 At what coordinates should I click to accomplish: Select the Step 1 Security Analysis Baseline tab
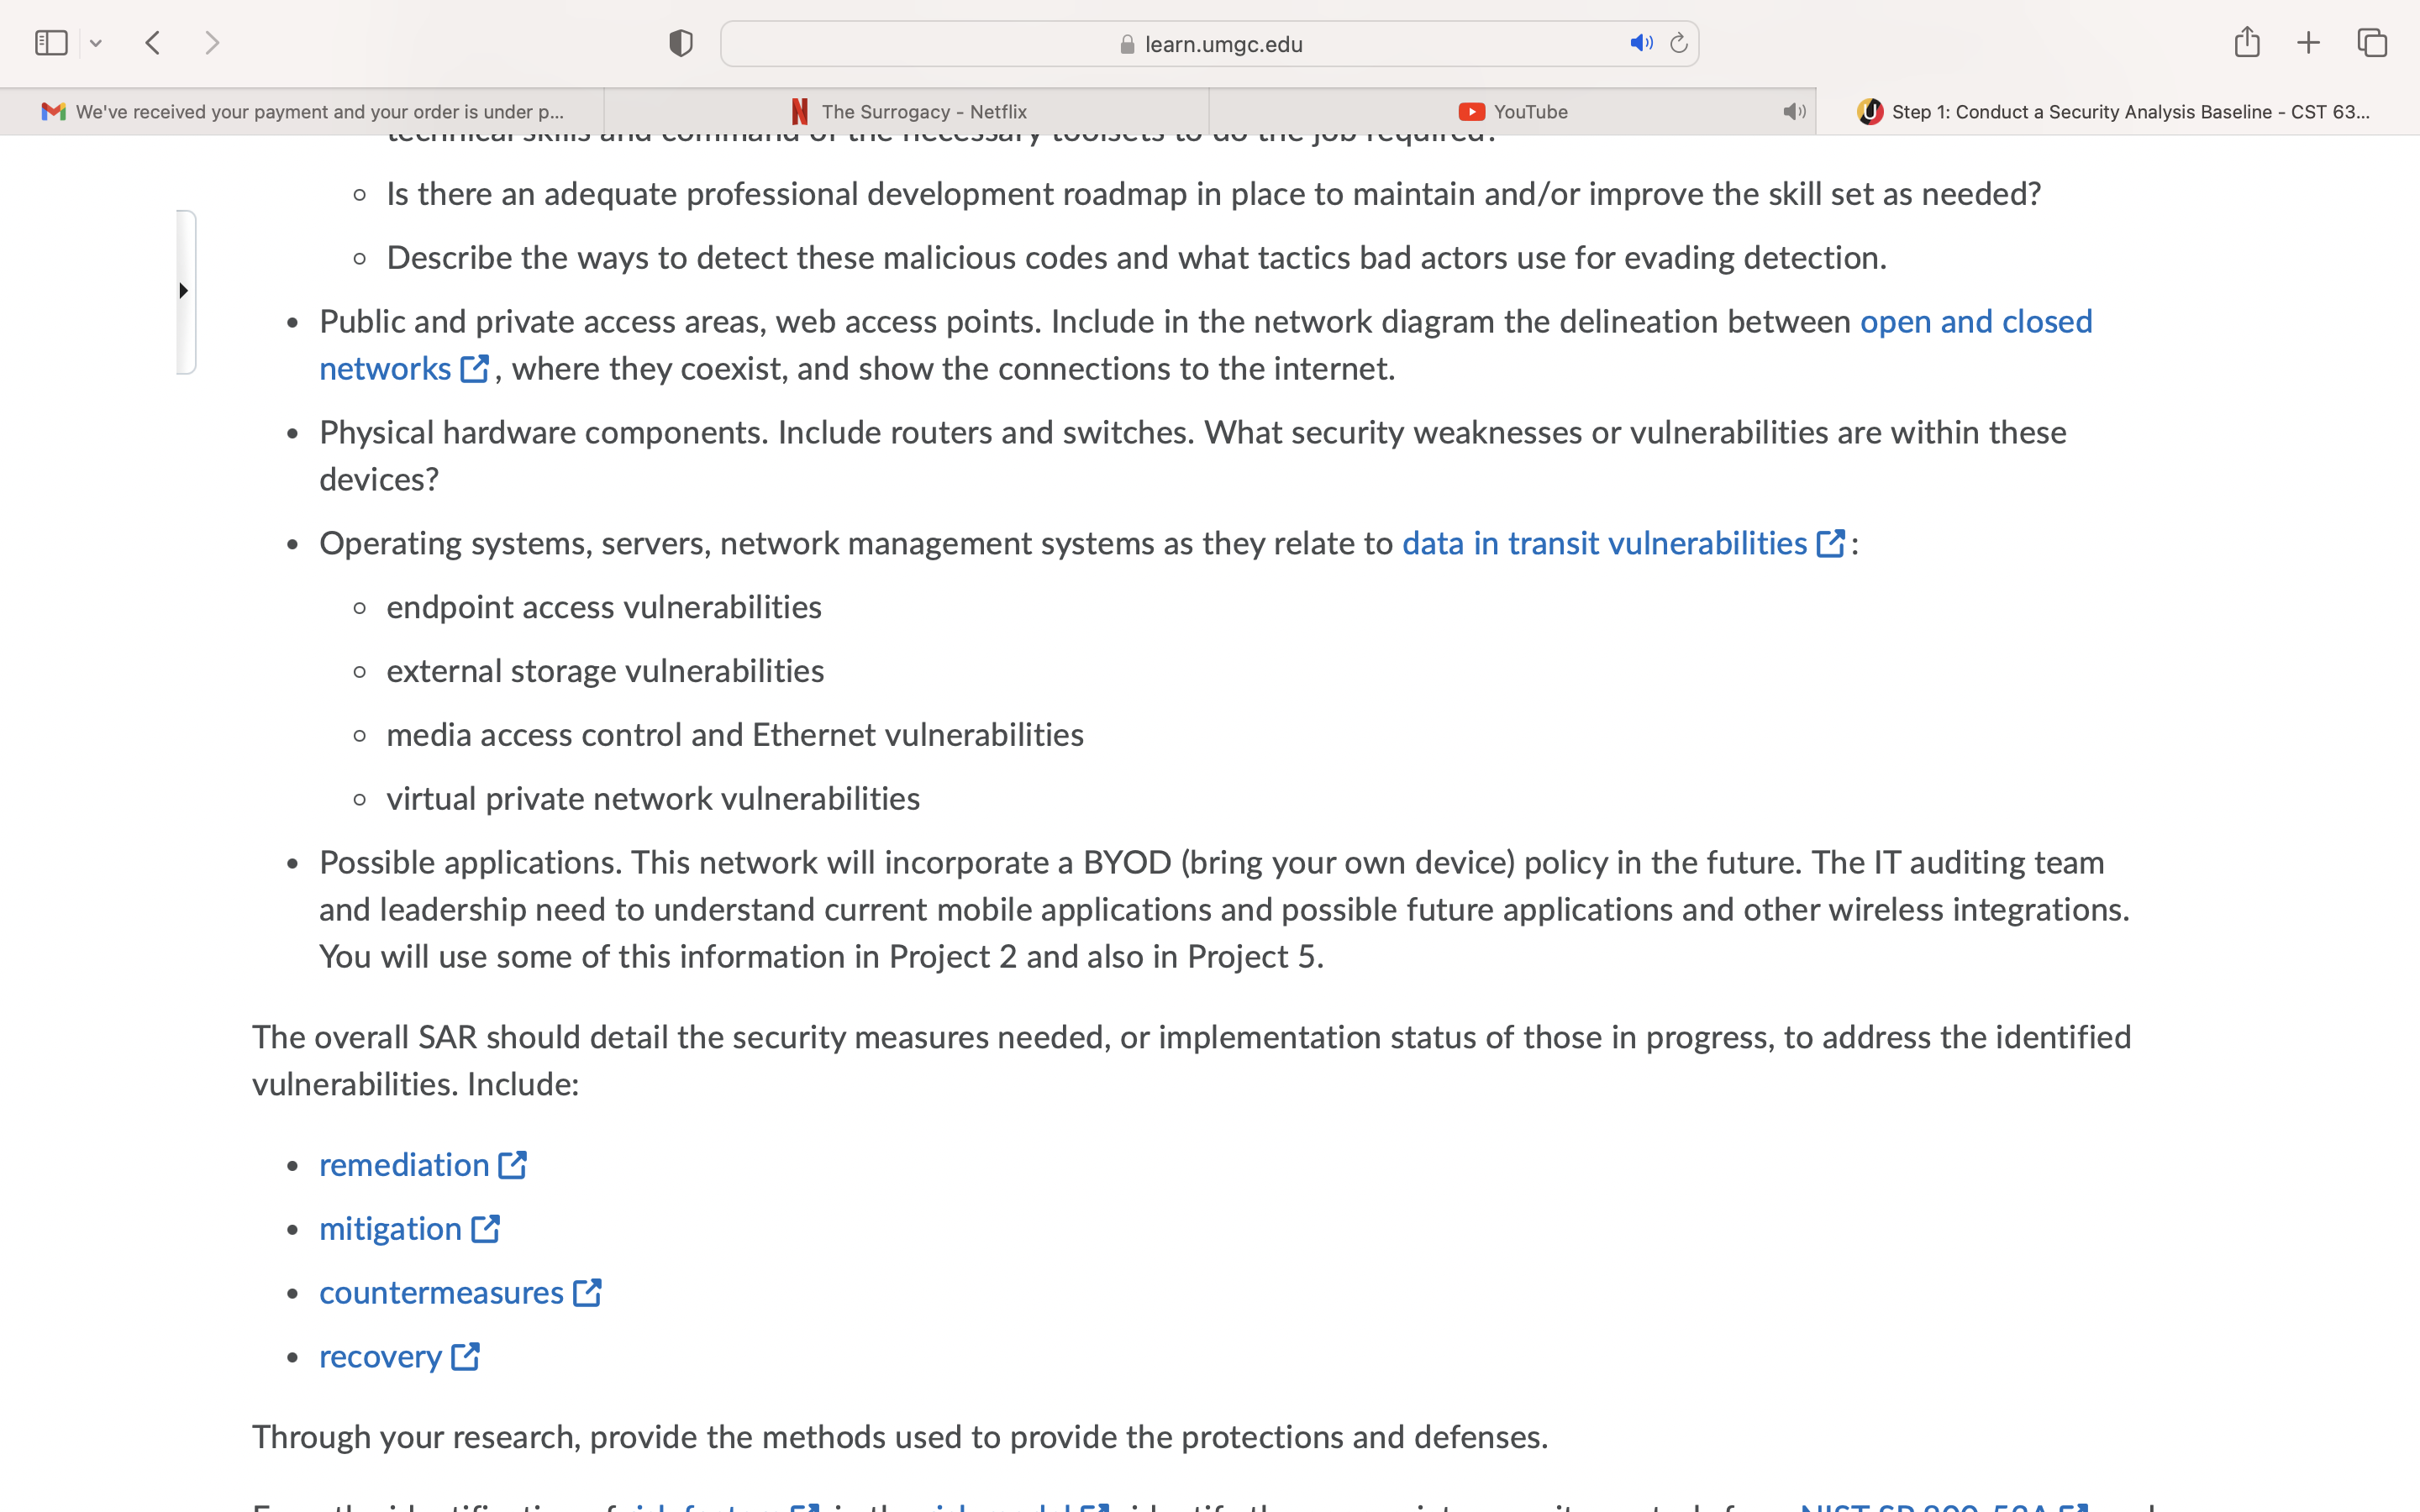[2118, 112]
